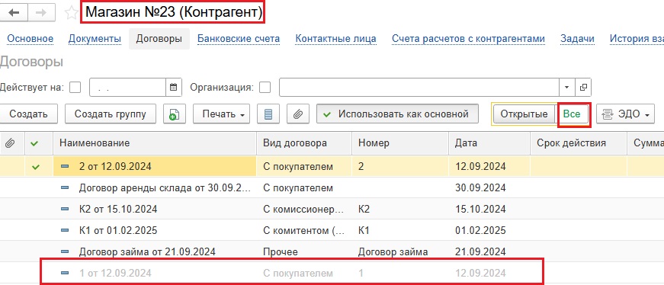Select row К1 от 01.02.2025

(x=332, y=230)
